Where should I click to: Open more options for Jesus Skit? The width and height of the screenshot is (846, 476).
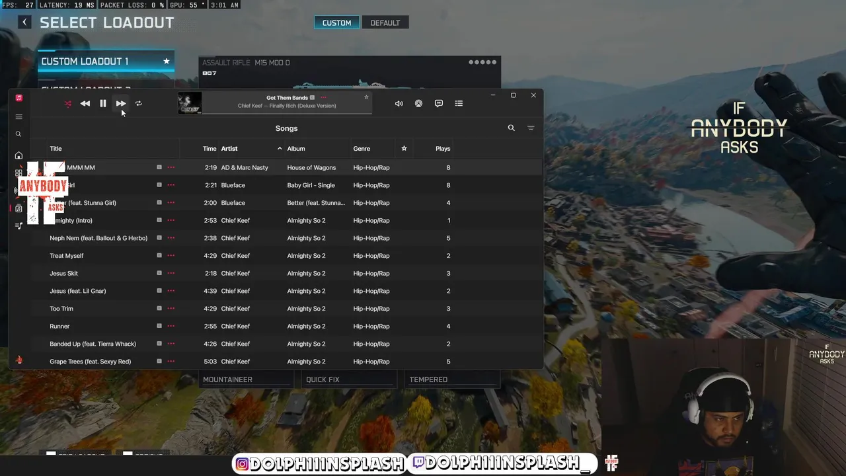tap(171, 273)
